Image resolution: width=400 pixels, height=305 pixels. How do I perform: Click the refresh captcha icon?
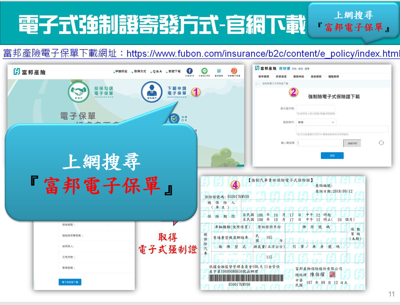click(381, 143)
